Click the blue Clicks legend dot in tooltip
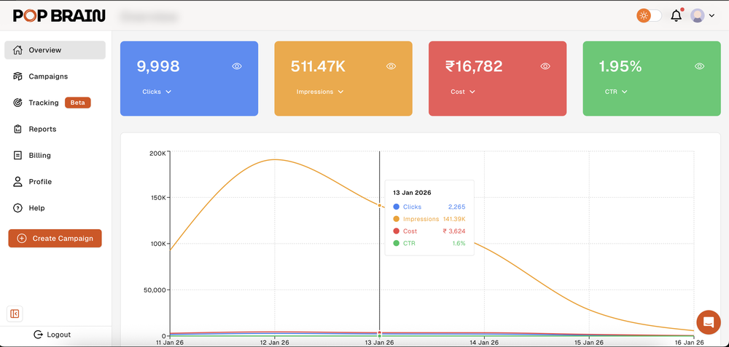 tap(396, 207)
